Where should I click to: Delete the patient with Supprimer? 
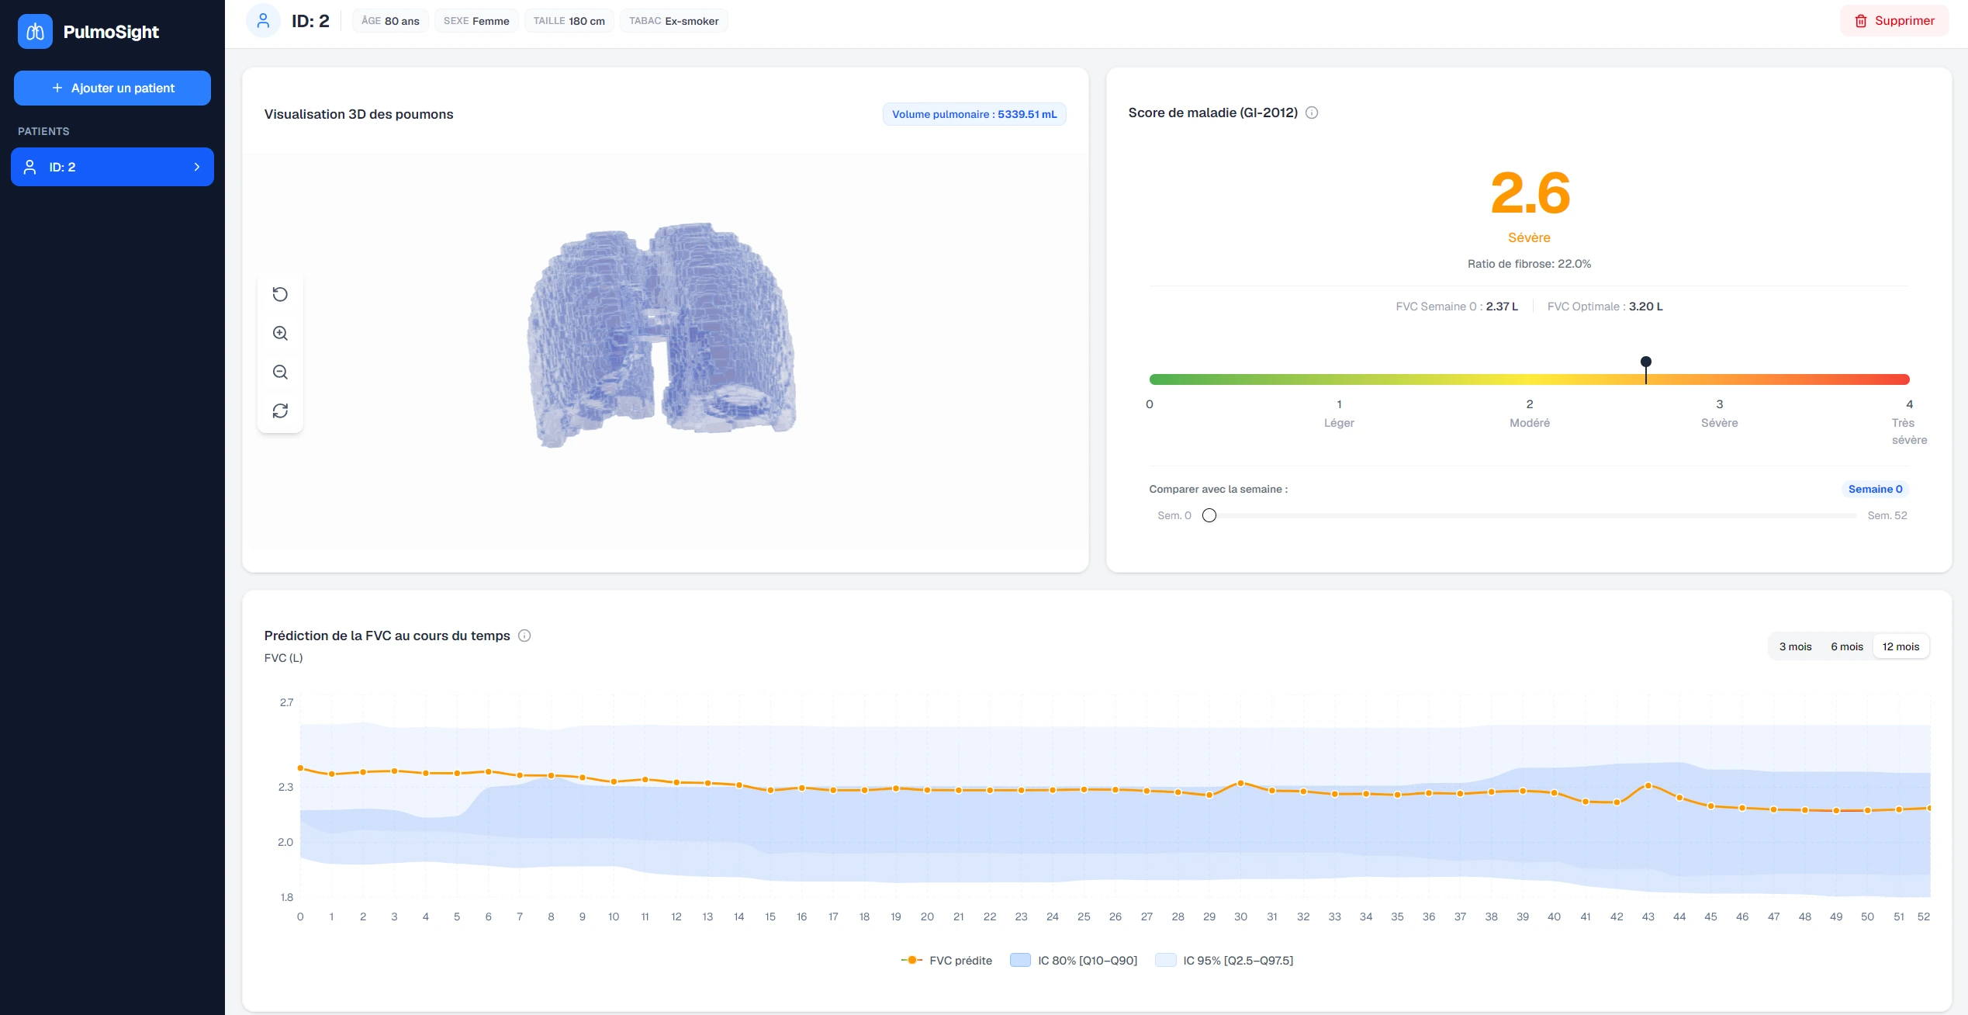pyautogui.click(x=1894, y=21)
